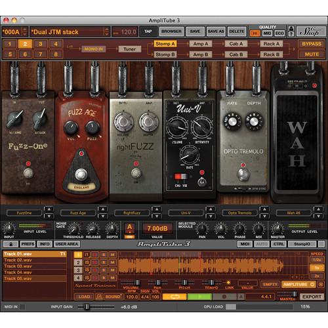Viewport: 328px width, 328px height.
Task: Flip the Uni-V pedal toggle switch
Action: click(x=201, y=181)
